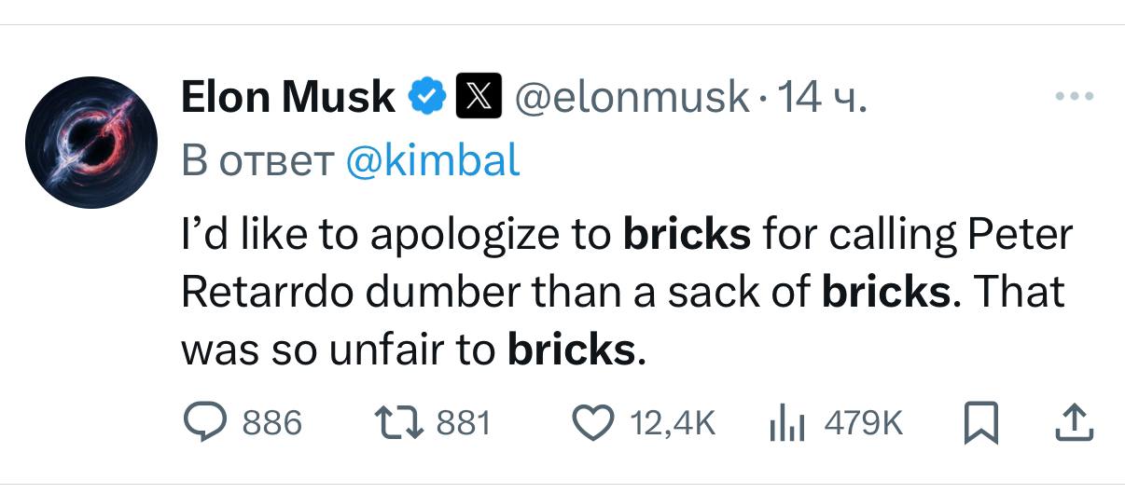Click the 886 replies count
Screen dimensions: 1125x494
[272, 424]
